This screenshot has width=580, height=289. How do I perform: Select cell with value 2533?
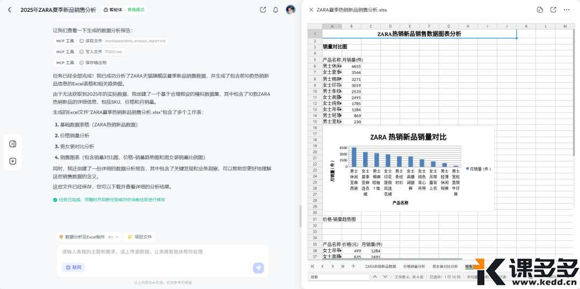[x=351, y=91]
